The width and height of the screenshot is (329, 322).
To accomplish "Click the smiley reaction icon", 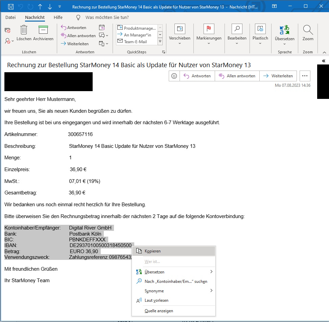I will click(174, 76).
